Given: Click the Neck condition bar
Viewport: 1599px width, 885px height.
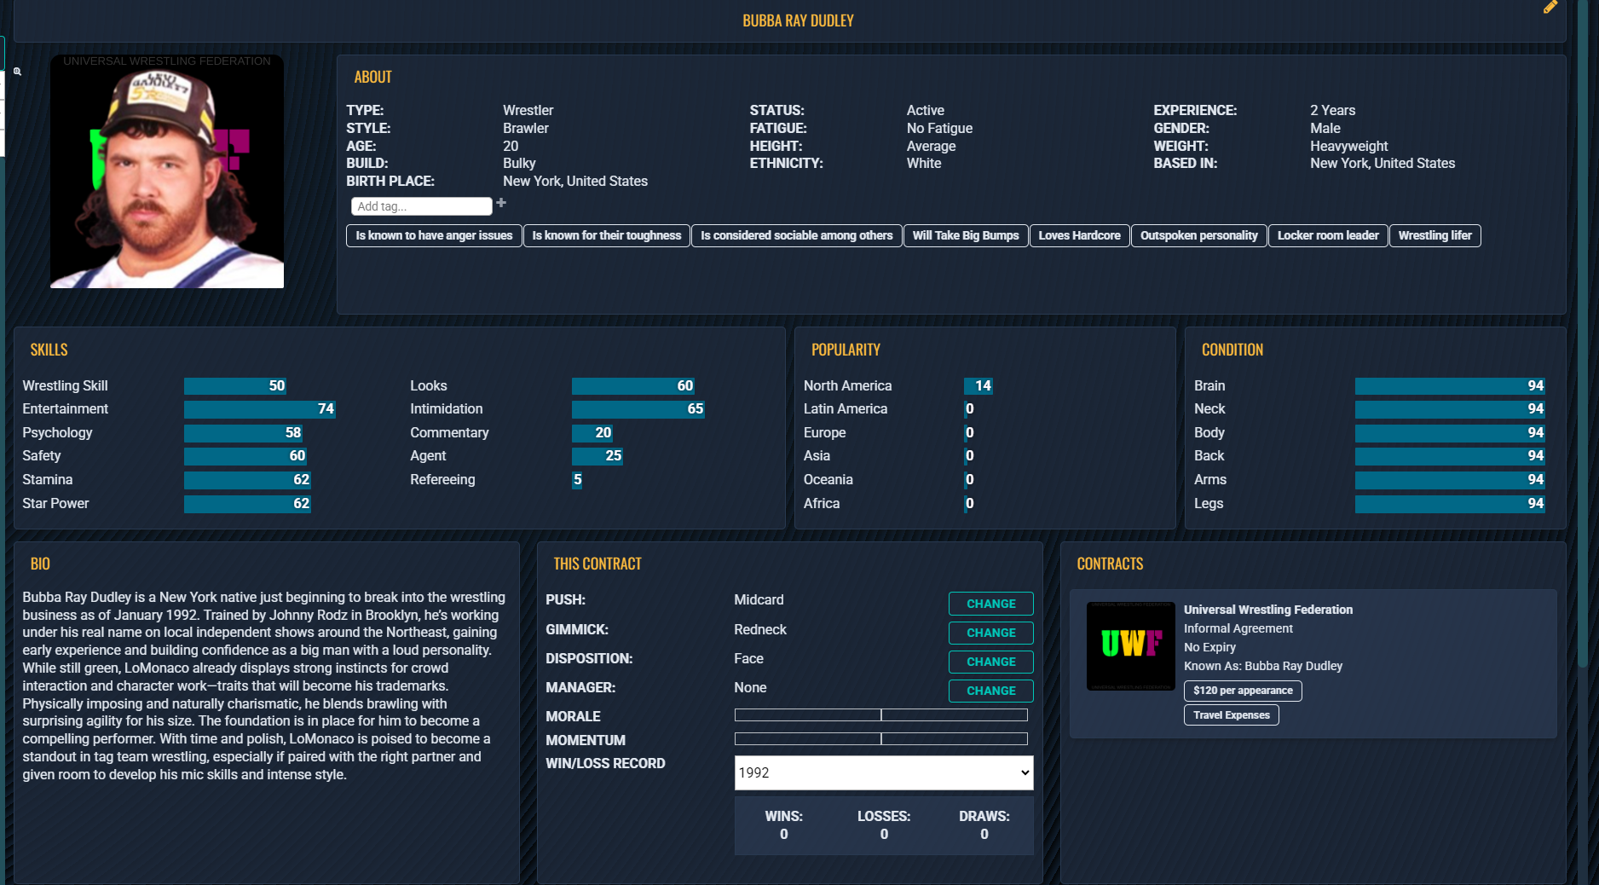Looking at the screenshot, I should [1450, 409].
